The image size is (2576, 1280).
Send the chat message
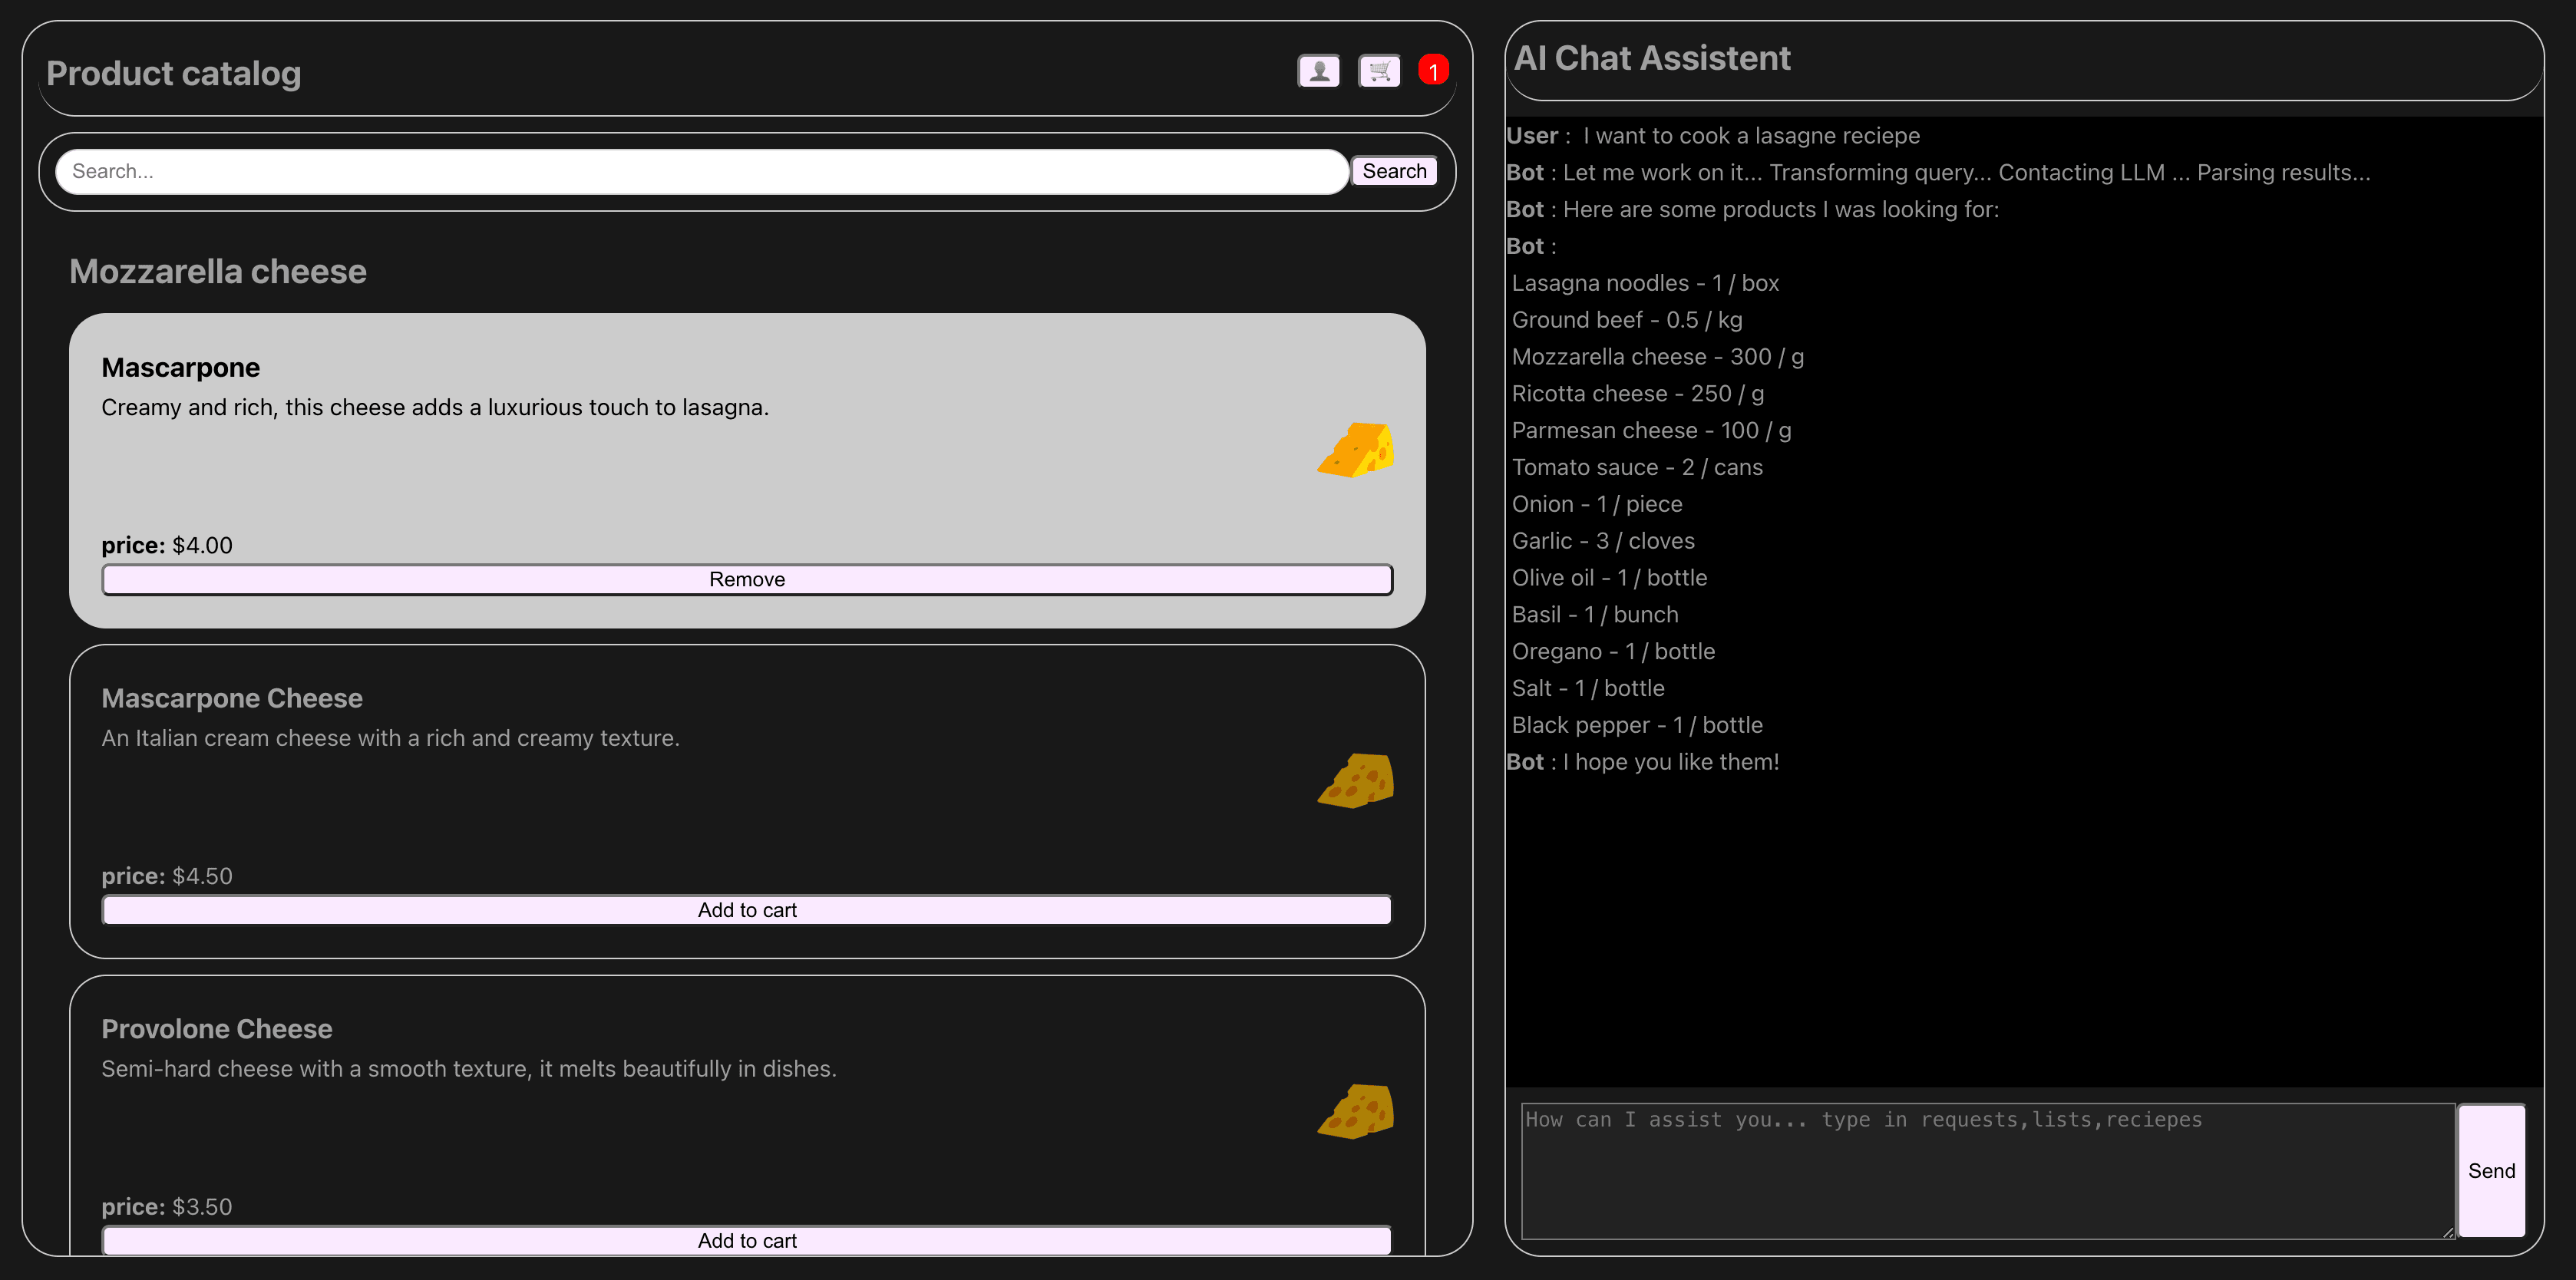2490,1170
